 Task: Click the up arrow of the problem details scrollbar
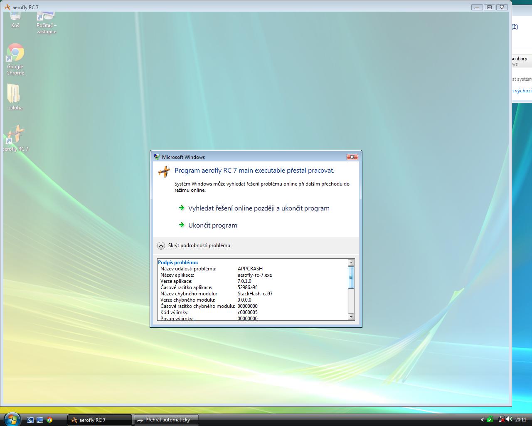click(351, 263)
